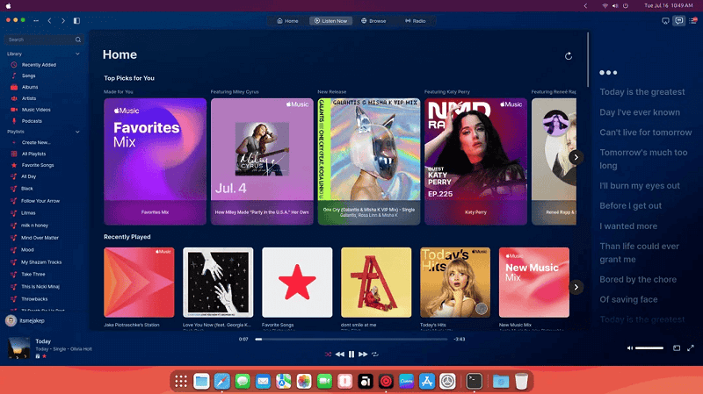The image size is (703, 394).
Task: Open Terminal from the dock
Action: pos(474,382)
